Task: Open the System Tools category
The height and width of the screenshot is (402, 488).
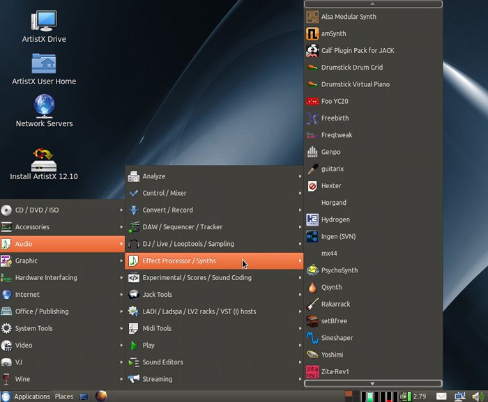Action: [x=62, y=328]
